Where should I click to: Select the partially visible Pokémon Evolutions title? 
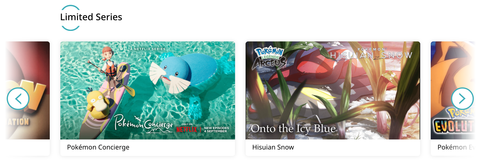456,147
